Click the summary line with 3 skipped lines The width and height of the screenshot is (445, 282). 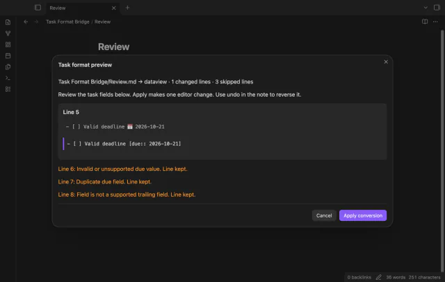(156, 82)
